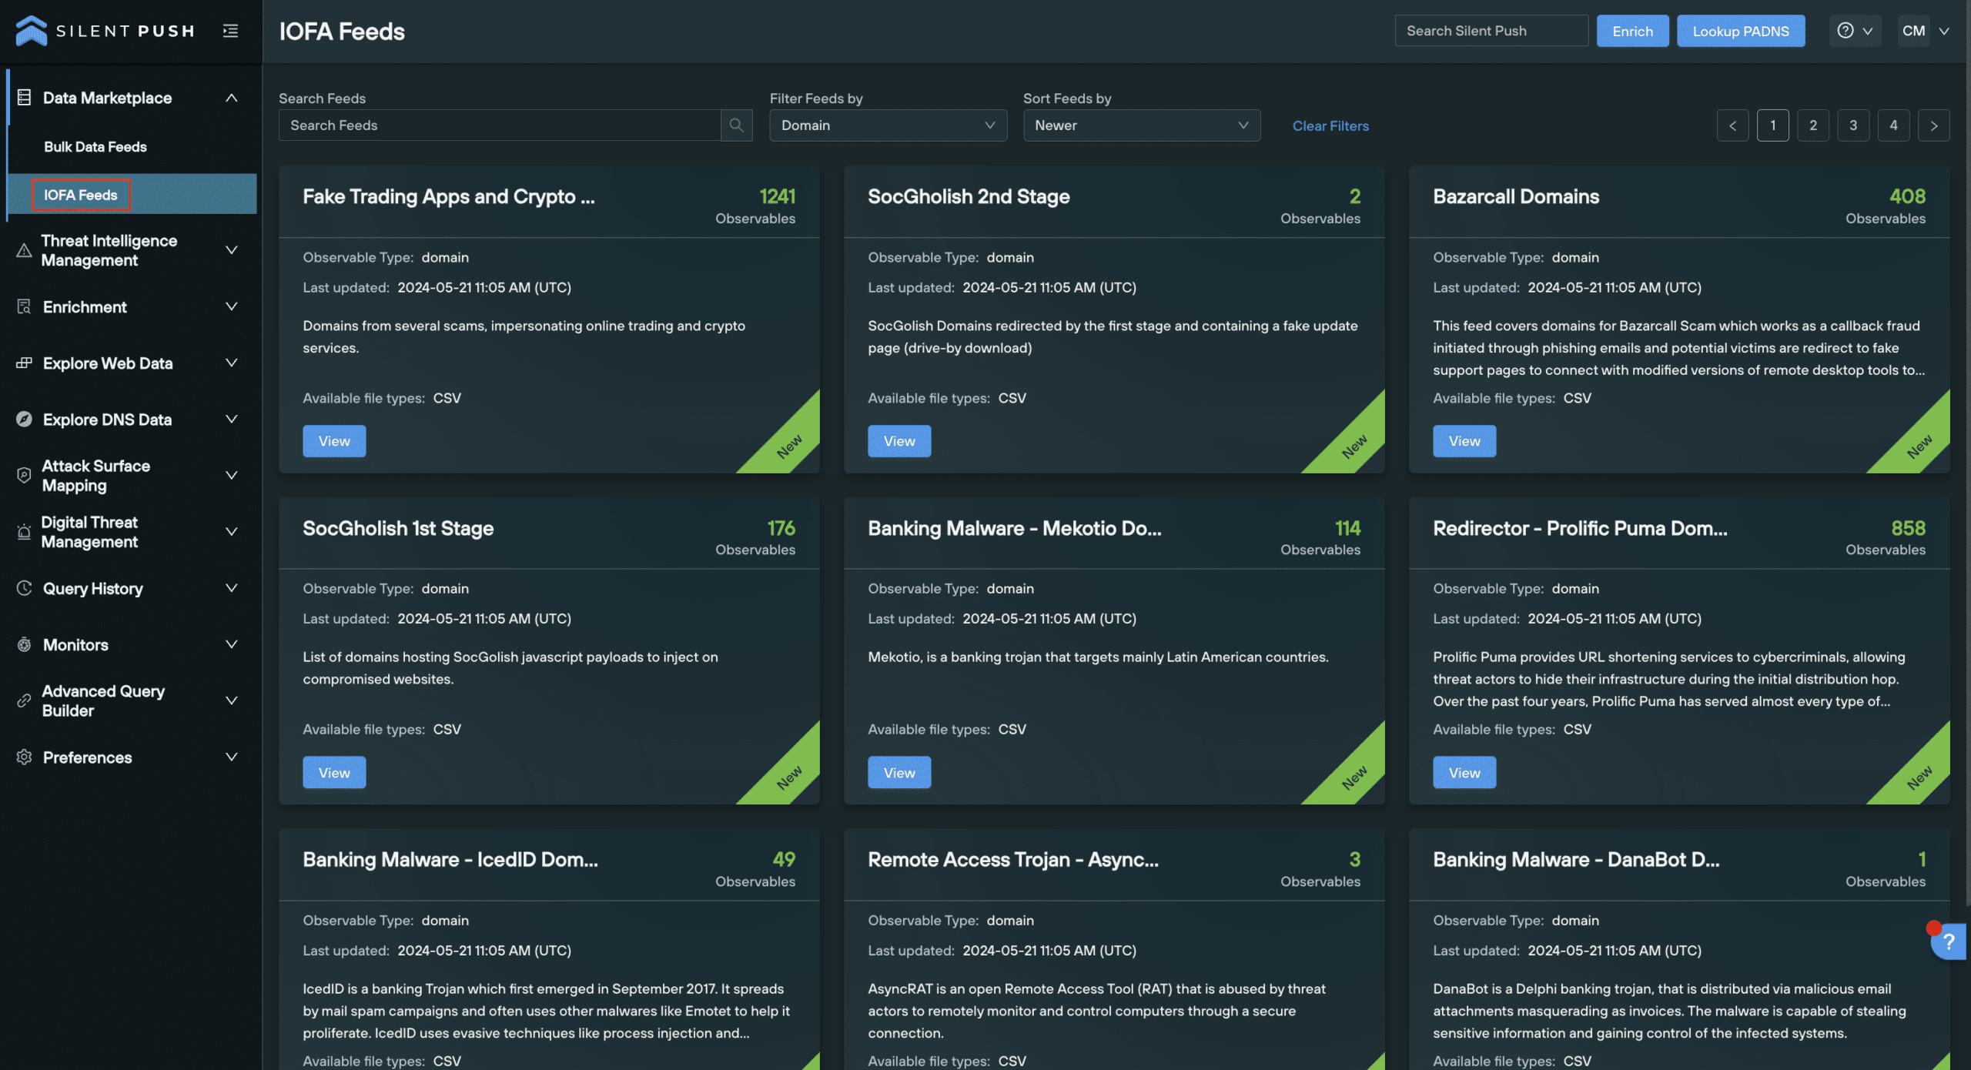
Task: Jump to page 4 of feeds
Action: (x=1893, y=125)
